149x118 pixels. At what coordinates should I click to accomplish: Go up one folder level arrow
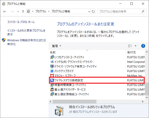[23, 12]
